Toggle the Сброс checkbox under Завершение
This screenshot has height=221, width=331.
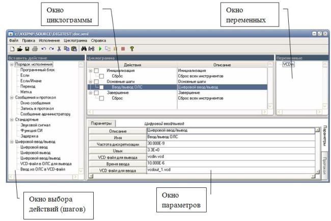[101, 98]
